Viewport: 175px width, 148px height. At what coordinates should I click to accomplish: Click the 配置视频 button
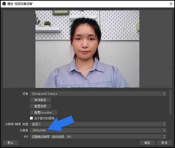40,106
